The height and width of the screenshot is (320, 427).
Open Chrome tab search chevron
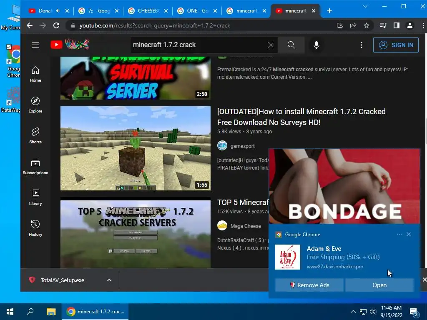pyautogui.click(x=365, y=6)
